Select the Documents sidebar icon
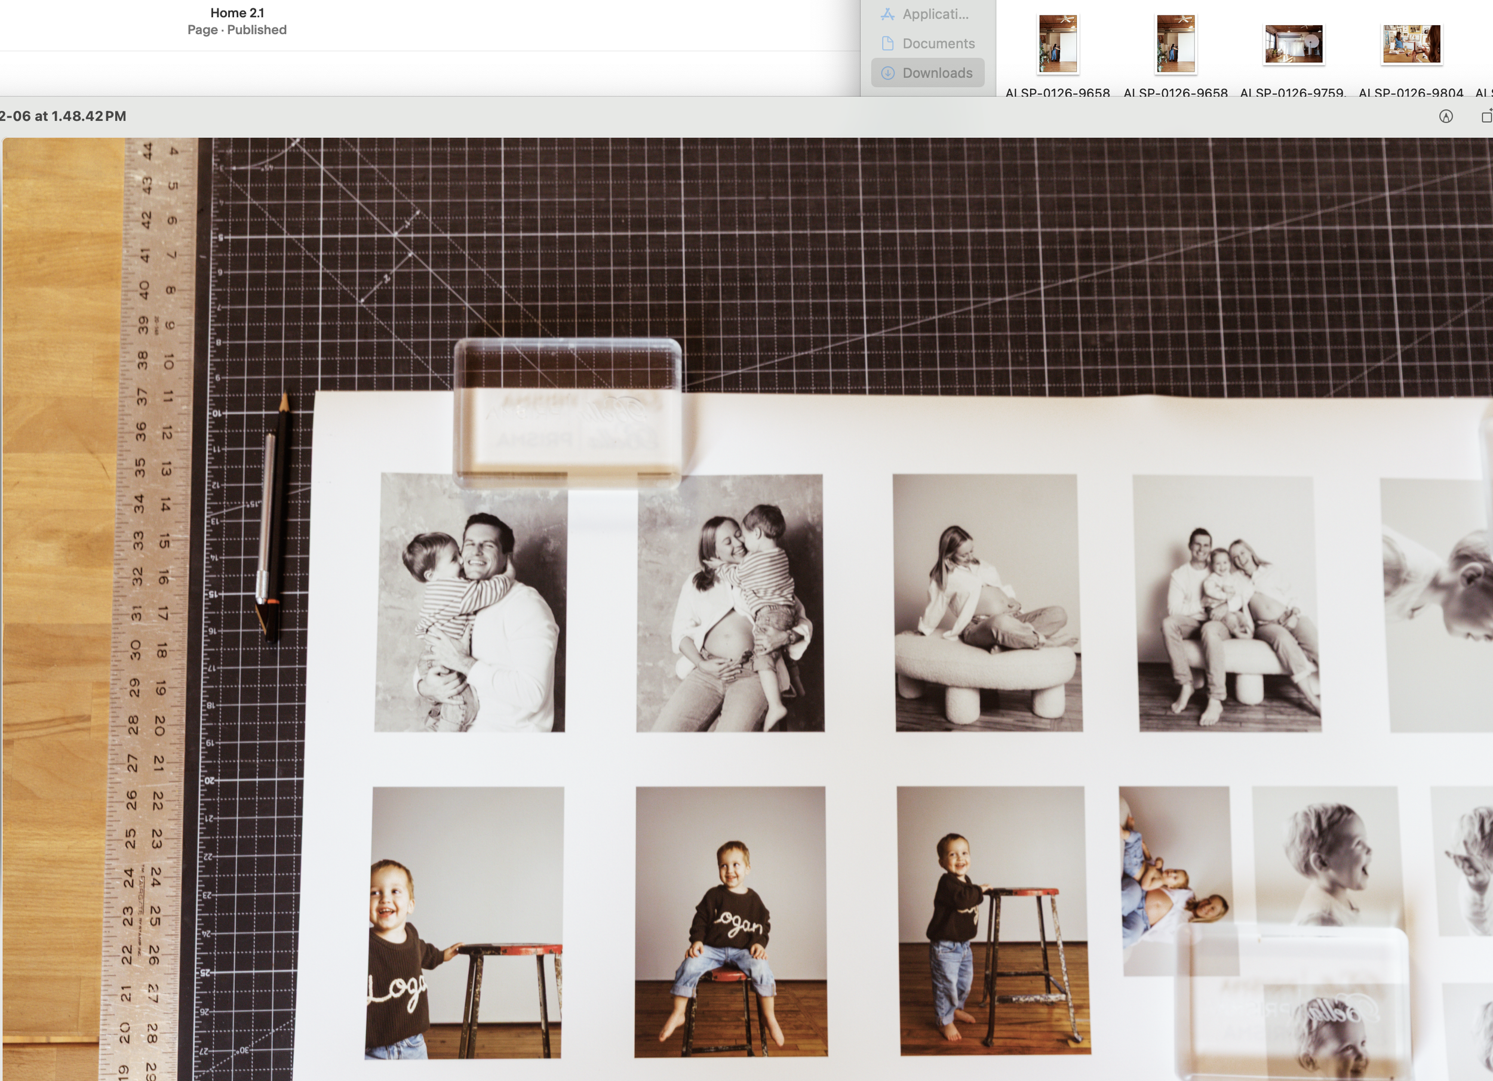 pyautogui.click(x=887, y=44)
